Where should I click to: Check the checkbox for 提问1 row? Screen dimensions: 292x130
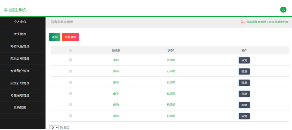tap(71, 60)
